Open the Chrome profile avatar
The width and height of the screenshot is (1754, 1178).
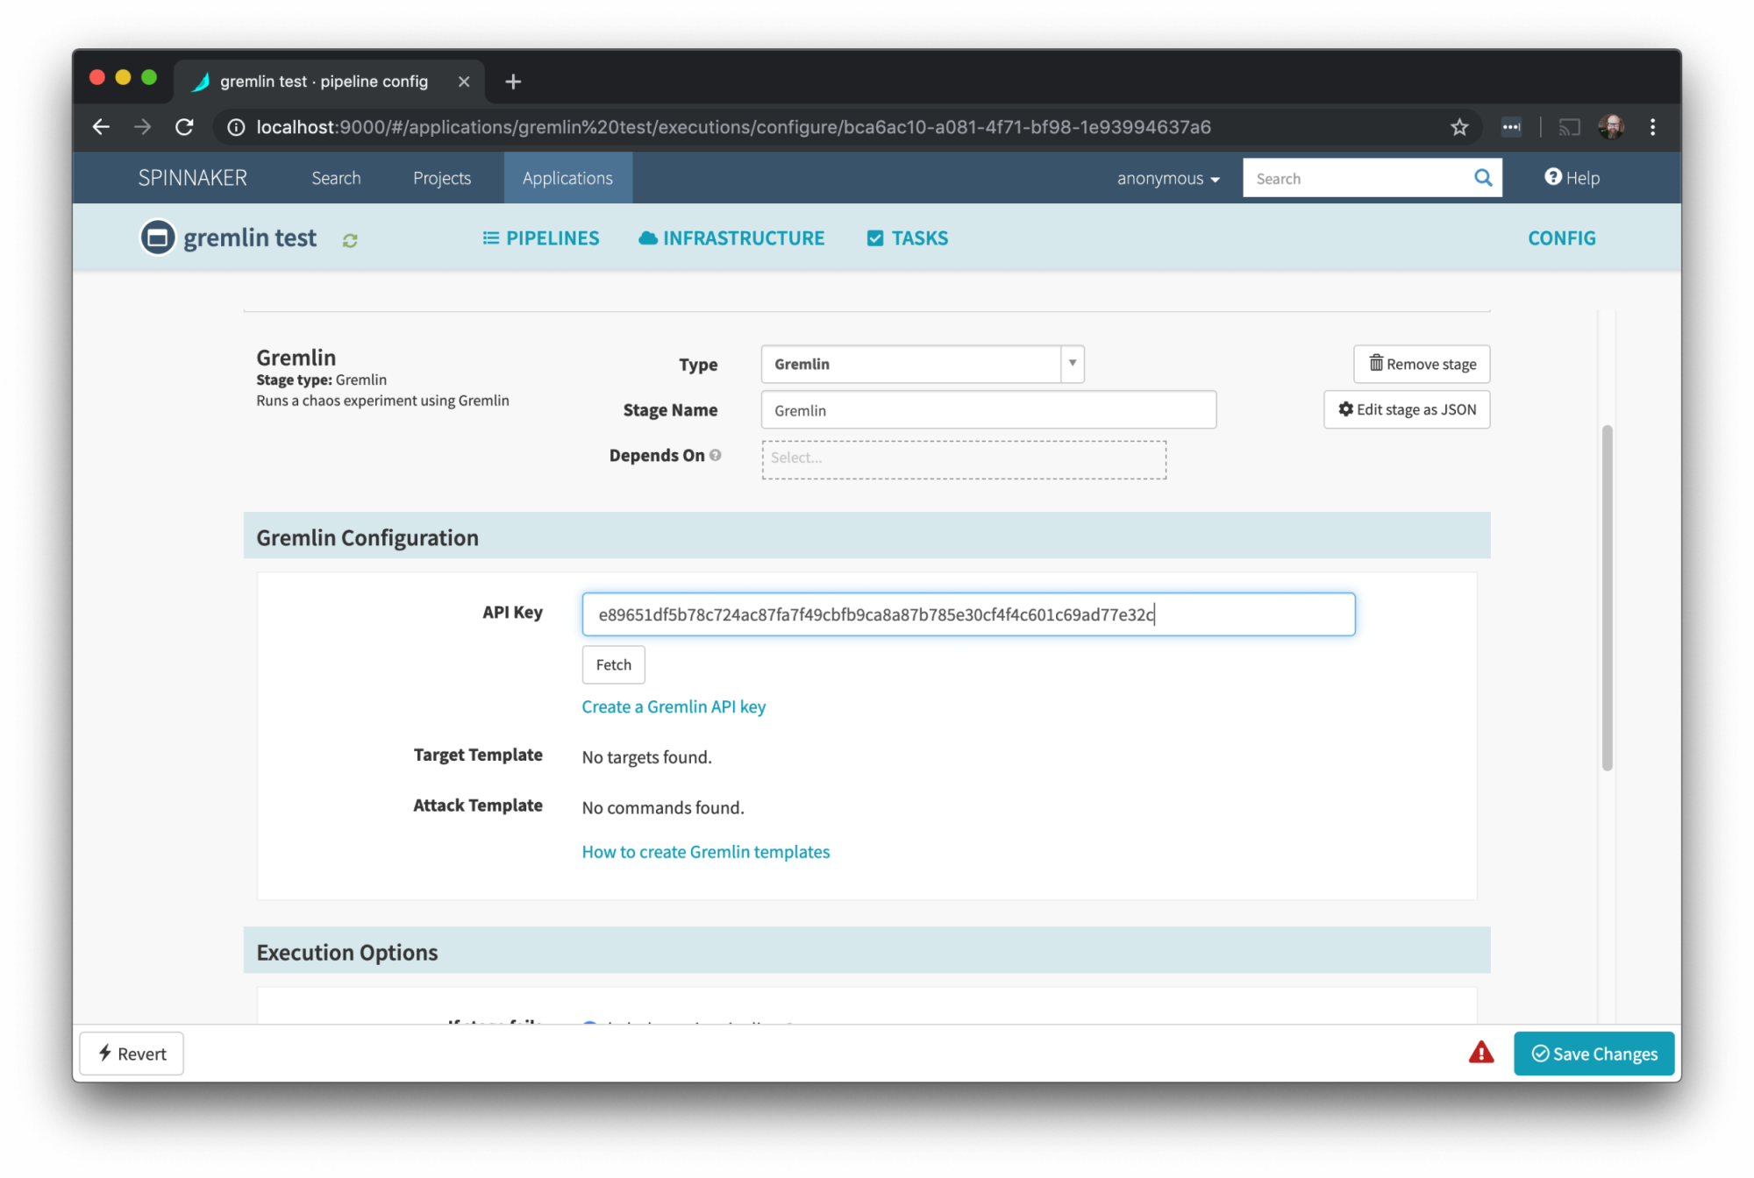tap(1611, 127)
